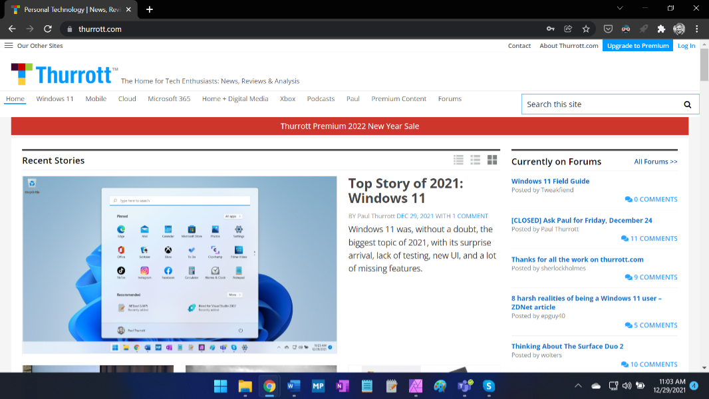709x399 pixels.
Task: Expand the Our Other Sites hamburger menu
Action: coord(9,46)
